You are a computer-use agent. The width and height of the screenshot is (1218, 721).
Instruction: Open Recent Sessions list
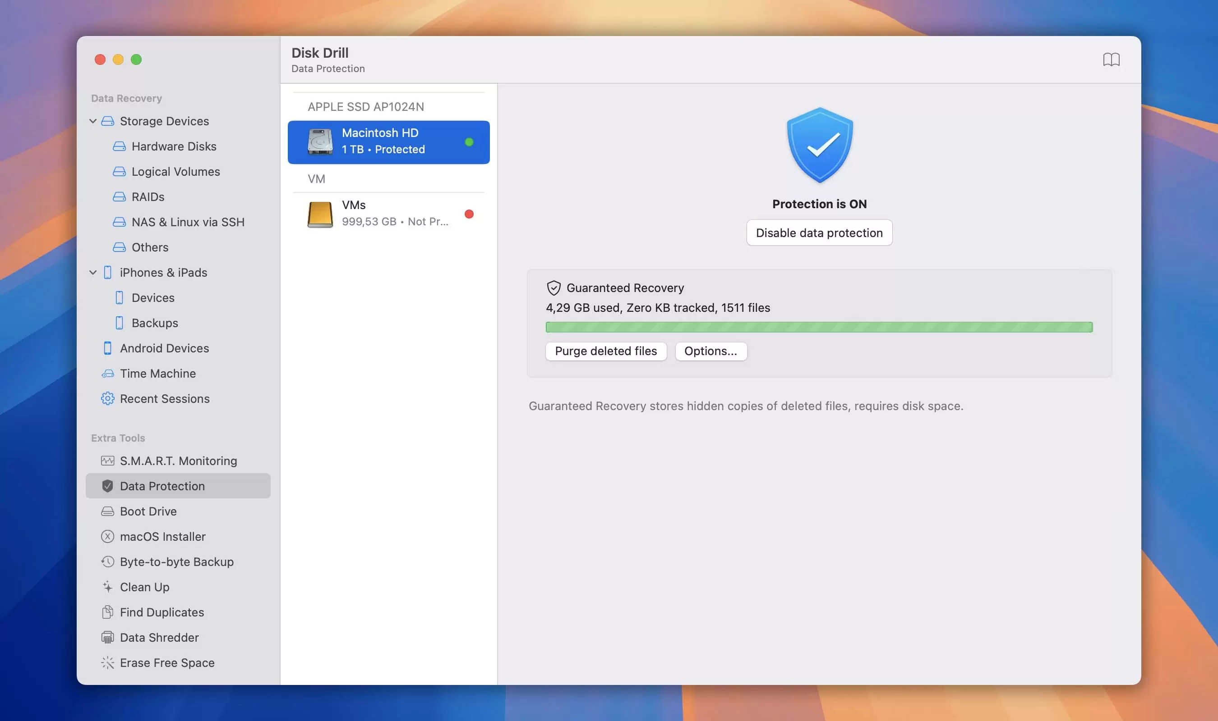[165, 399]
